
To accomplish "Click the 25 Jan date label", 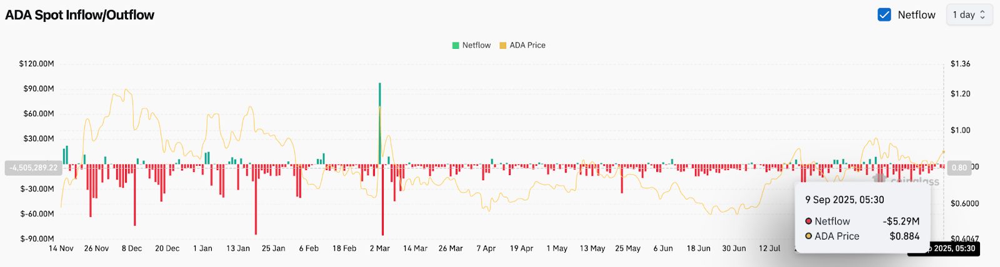I will click(273, 248).
